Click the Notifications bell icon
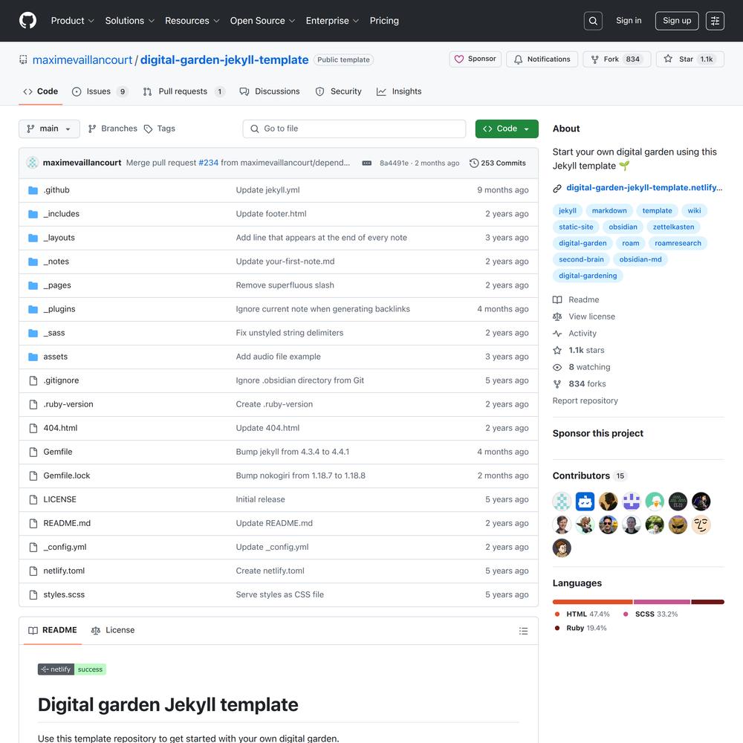Screen dimensions: 743x743 pyautogui.click(x=519, y=59)
